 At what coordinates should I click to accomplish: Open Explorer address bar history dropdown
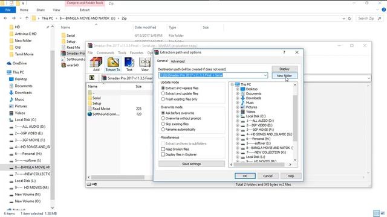[344, 19]
